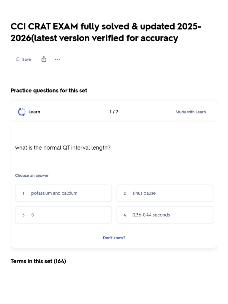Open the 'Study with Learn' link
Viewport: 228px width, 304px height.
click(191, 112)
